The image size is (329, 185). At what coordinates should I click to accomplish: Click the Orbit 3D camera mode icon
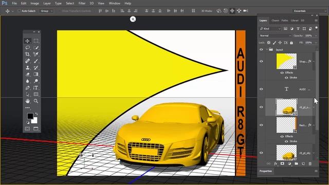pos(219,11)
